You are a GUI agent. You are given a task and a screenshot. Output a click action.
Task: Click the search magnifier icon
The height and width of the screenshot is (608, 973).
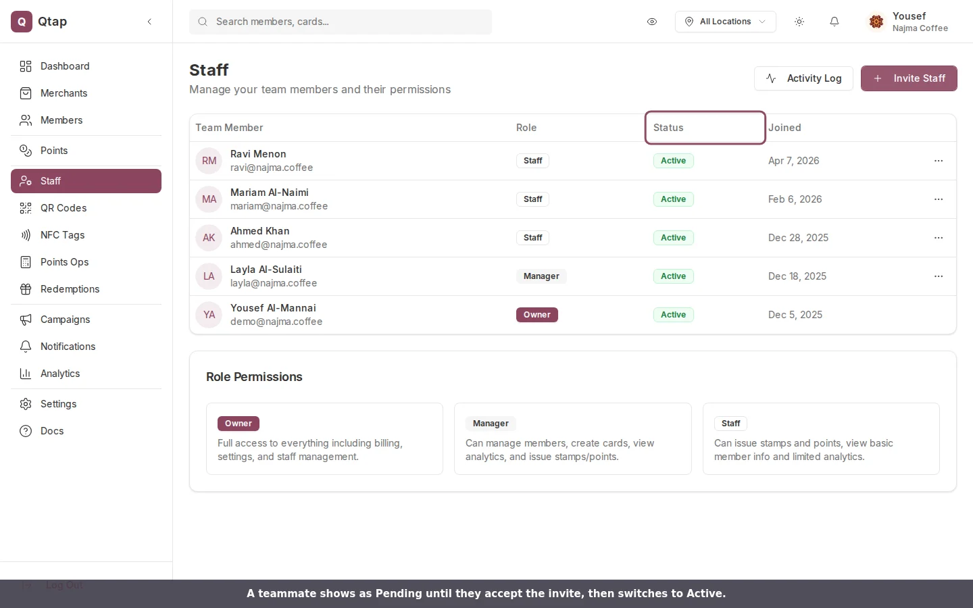pyautogui.click(x=203, y=22)
